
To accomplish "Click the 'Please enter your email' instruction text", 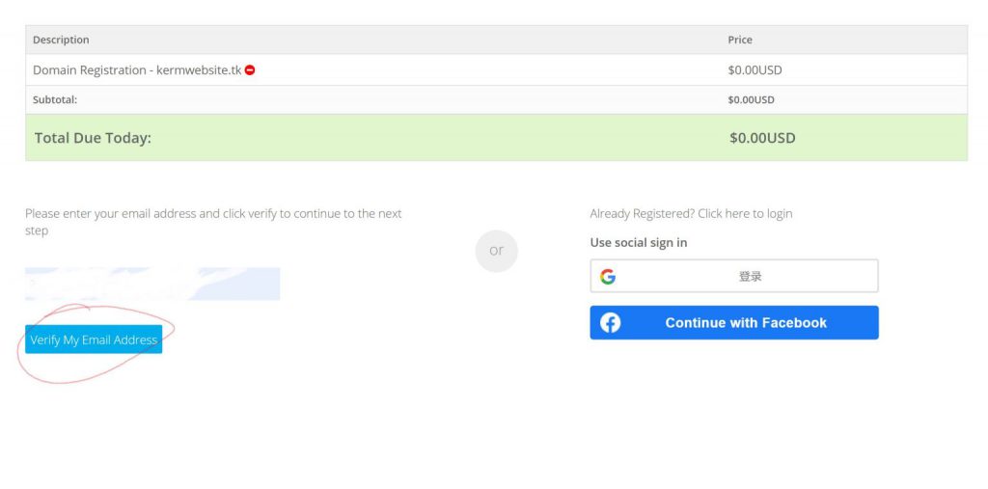I will coord(213,213).
